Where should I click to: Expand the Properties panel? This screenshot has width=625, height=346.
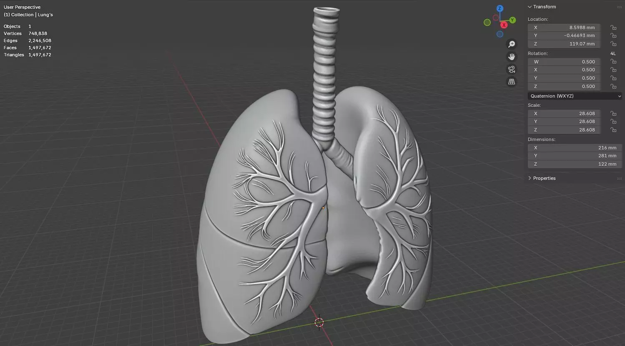tap(530, 178)
